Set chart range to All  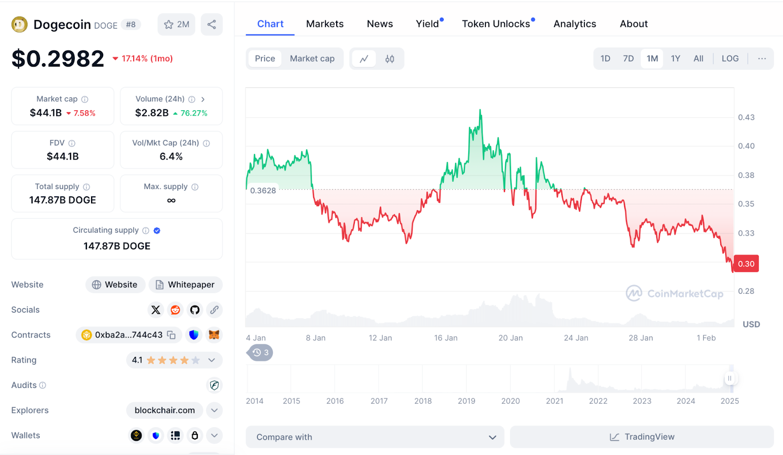click(x=698, y=59)
